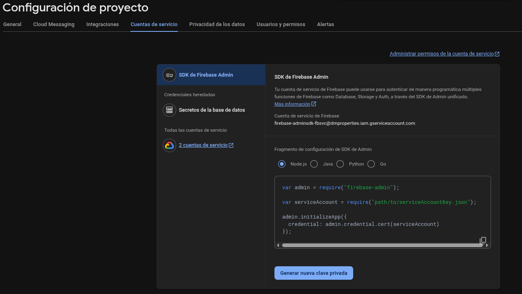Copy the code snippet with the copy icon
This screenshot has width=522, height=294.
point(483,240)
